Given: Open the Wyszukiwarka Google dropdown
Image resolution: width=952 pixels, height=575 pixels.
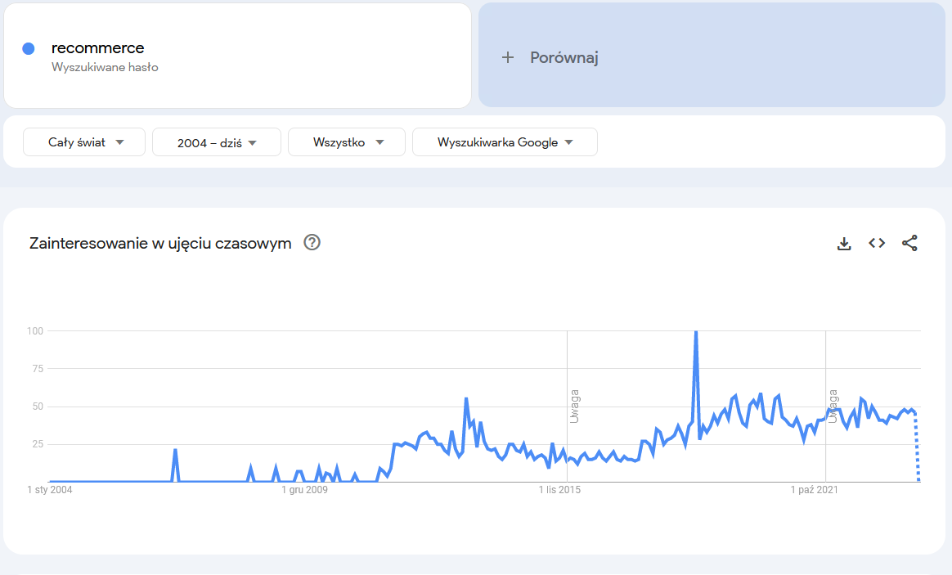Looking at the screenshot, I should click(x=505, y=142).
